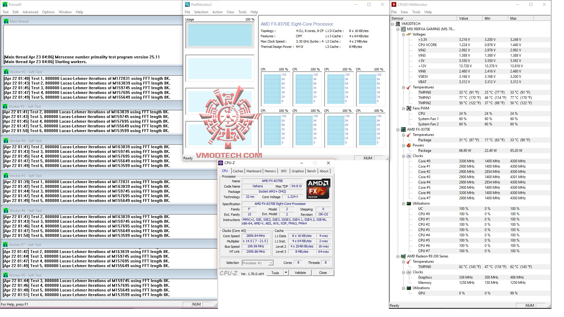Select the AMD Radeon R9 200 card icon
This screenshot has width=564, height=317.
coord(403,256)
